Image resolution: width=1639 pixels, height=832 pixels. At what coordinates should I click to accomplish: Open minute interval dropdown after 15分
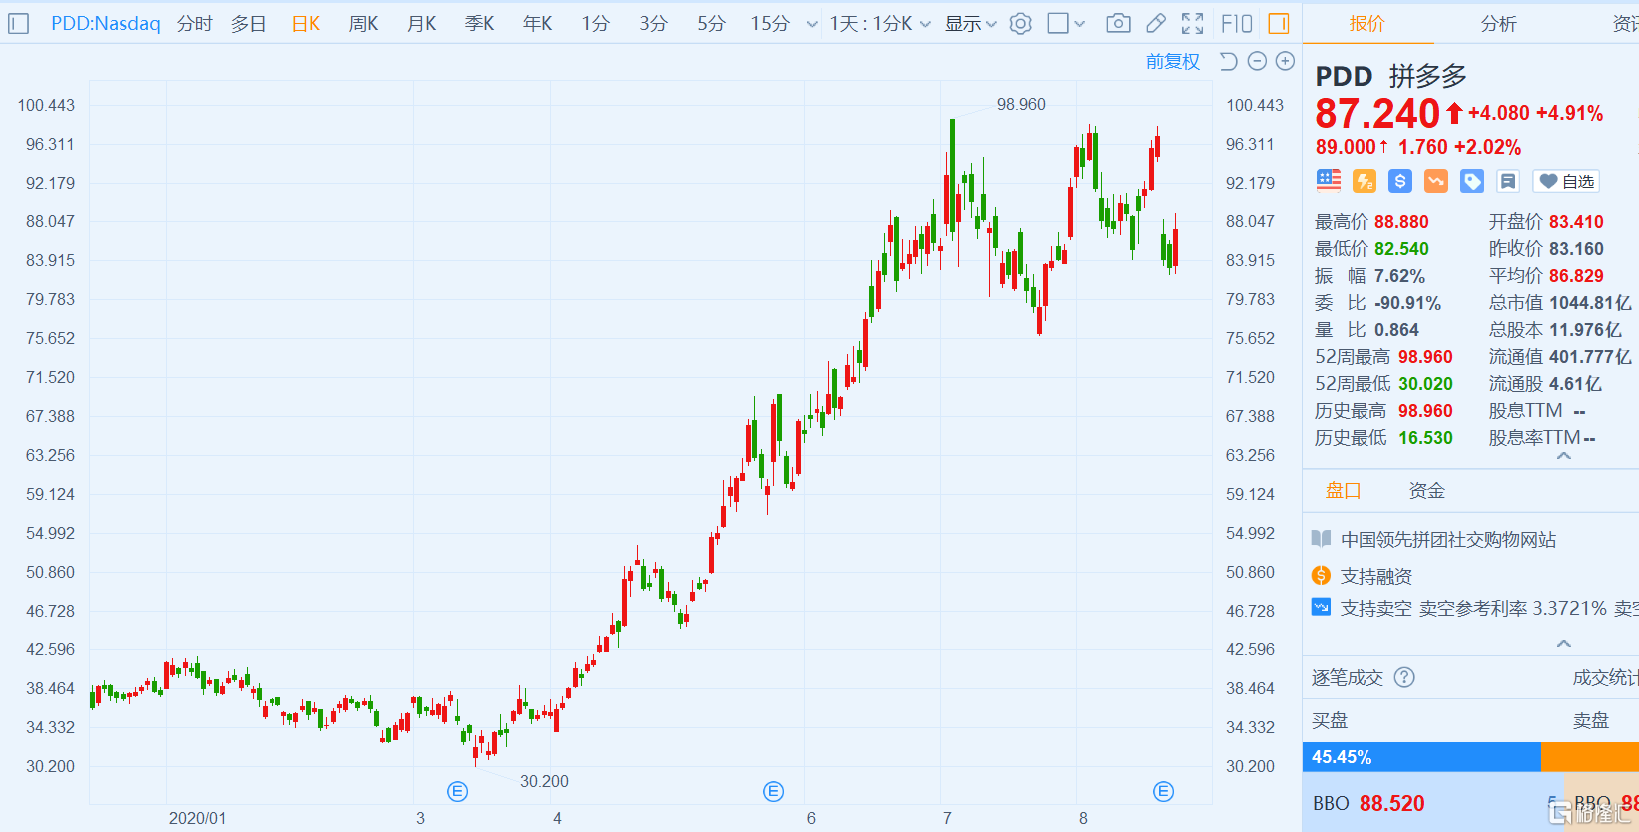tap(812, 24)
